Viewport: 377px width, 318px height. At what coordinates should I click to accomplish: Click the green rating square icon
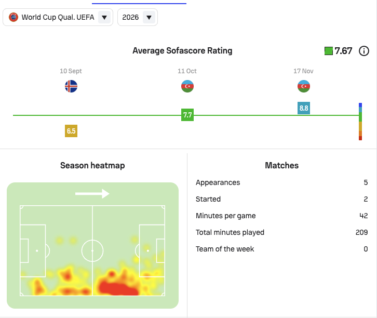(328, 51)
